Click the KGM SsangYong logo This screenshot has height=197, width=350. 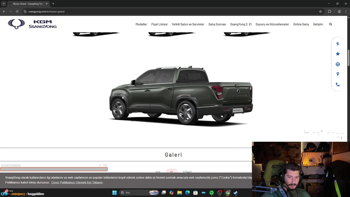click(32, 24)
